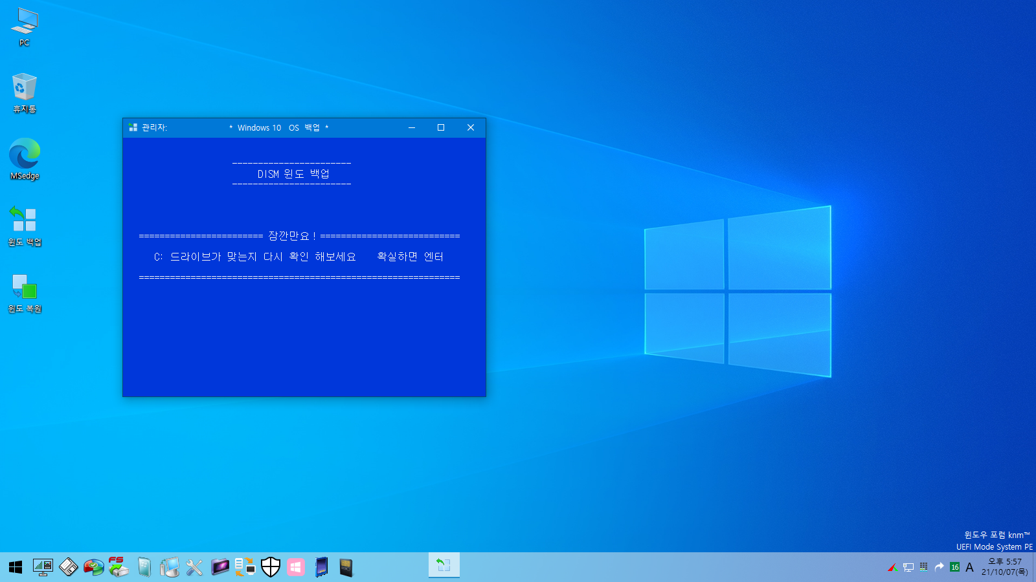Click the '관리자:' title bar text
Screen dimensions: 1036x582
click(x=154, y=127)
